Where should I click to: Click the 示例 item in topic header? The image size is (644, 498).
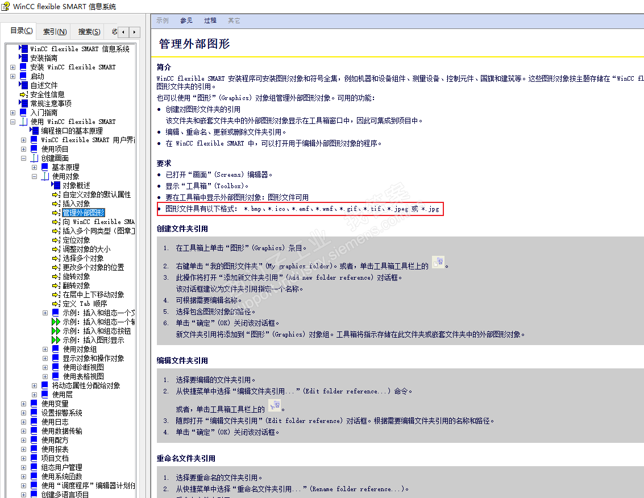pos(162,20)
